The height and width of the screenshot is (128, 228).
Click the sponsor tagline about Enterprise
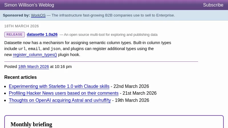click(113, 15)
